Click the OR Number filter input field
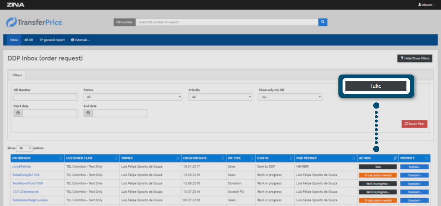441x206 pixels. (x=45, y=97)
